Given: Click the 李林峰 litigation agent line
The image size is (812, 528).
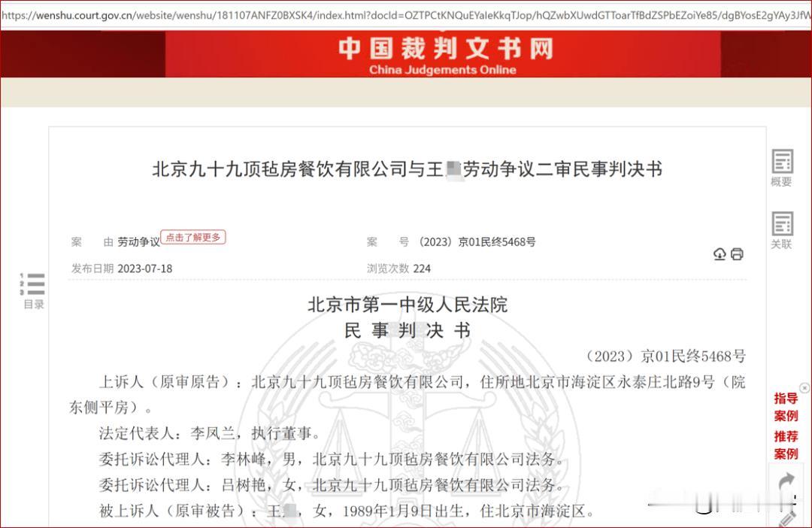Looking at the screenshot, I should [x=332, y=459].
